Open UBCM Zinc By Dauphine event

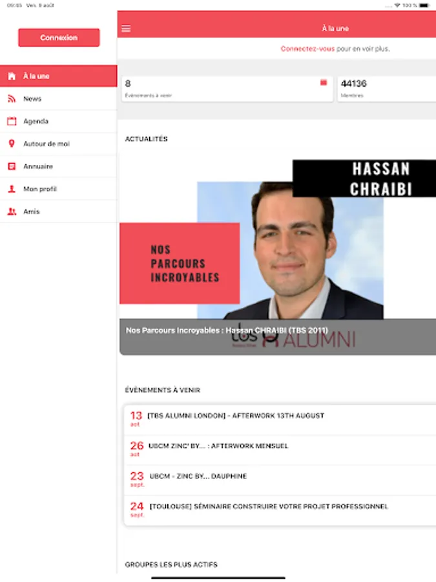pos(280,480)
